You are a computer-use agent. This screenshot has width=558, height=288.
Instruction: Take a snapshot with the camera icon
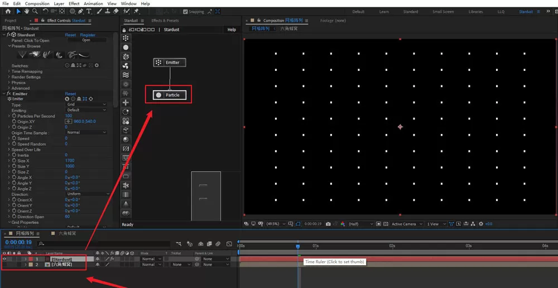328,224
